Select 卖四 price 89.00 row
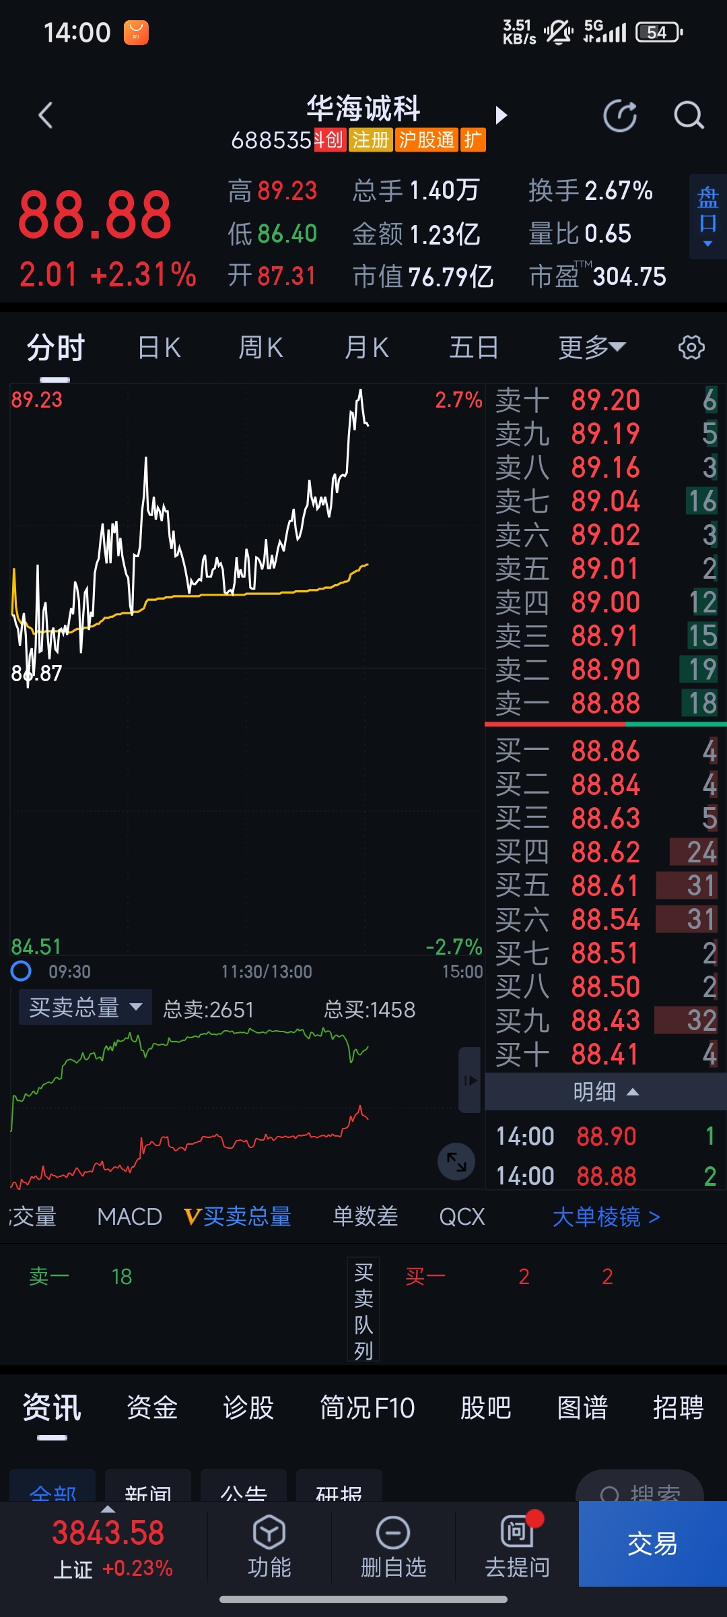727x1617 pixels. [605, 602]
